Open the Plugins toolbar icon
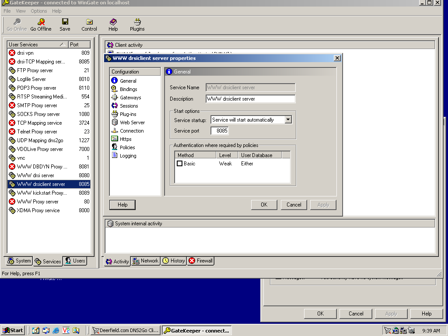 tap(137, 22)
